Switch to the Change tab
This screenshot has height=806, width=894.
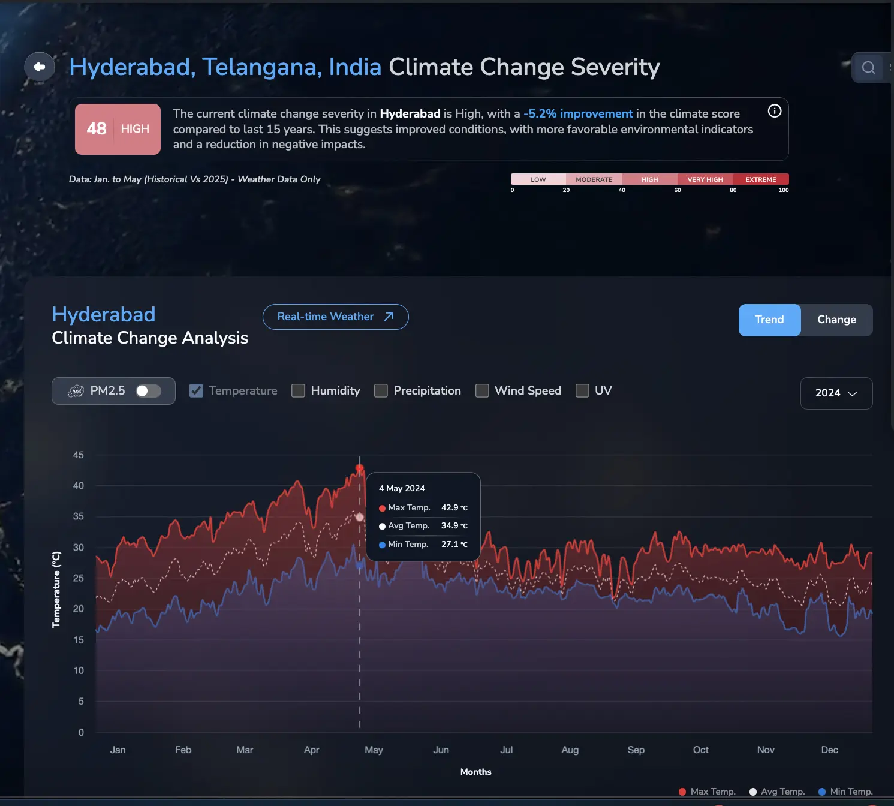(x=836, y=320)
